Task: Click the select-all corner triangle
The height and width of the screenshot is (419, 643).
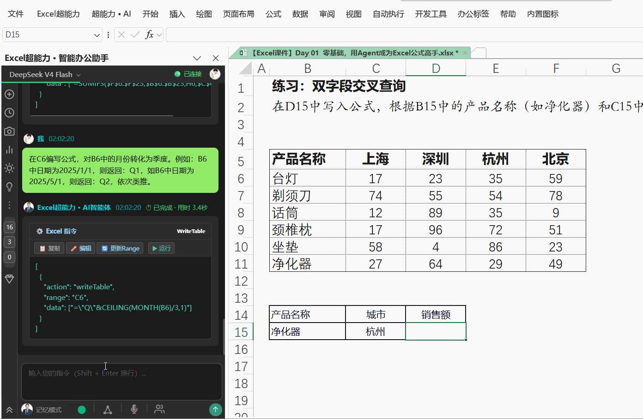Action: tap(245, 68)
